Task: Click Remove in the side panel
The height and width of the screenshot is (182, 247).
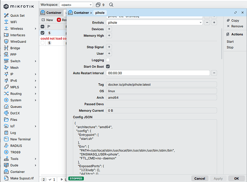Action: point(235,26)
